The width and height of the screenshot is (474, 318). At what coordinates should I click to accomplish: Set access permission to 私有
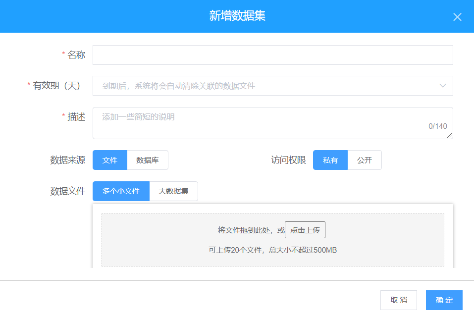330,160
